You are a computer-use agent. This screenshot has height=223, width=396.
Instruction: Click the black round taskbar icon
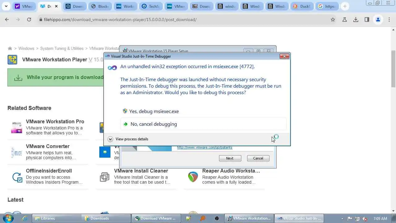[217, 218]
